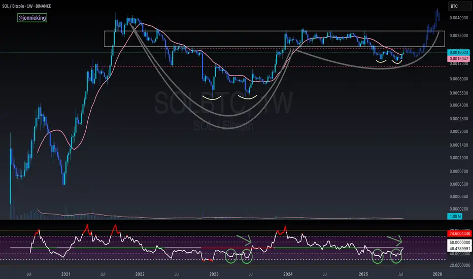Click the 2025 label on time axis
Viewport: 473px width, 279px height.
(363, 274)
